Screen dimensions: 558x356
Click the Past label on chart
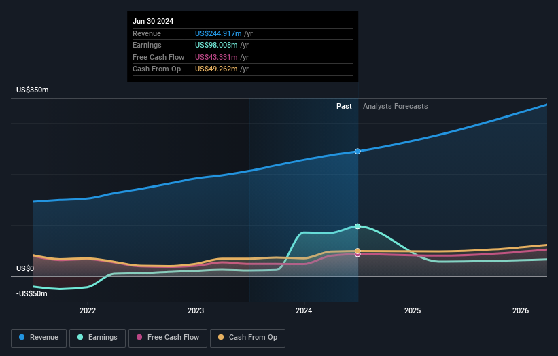(344, 107)
